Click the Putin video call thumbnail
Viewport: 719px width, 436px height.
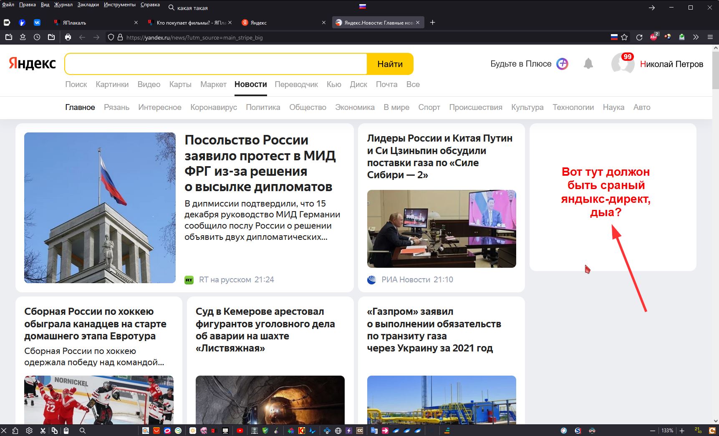point(441,229)
